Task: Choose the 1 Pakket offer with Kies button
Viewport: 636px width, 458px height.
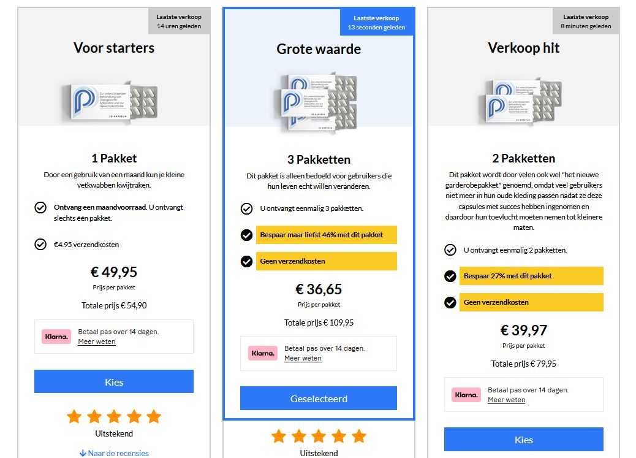Action: [x=114, y=381]
